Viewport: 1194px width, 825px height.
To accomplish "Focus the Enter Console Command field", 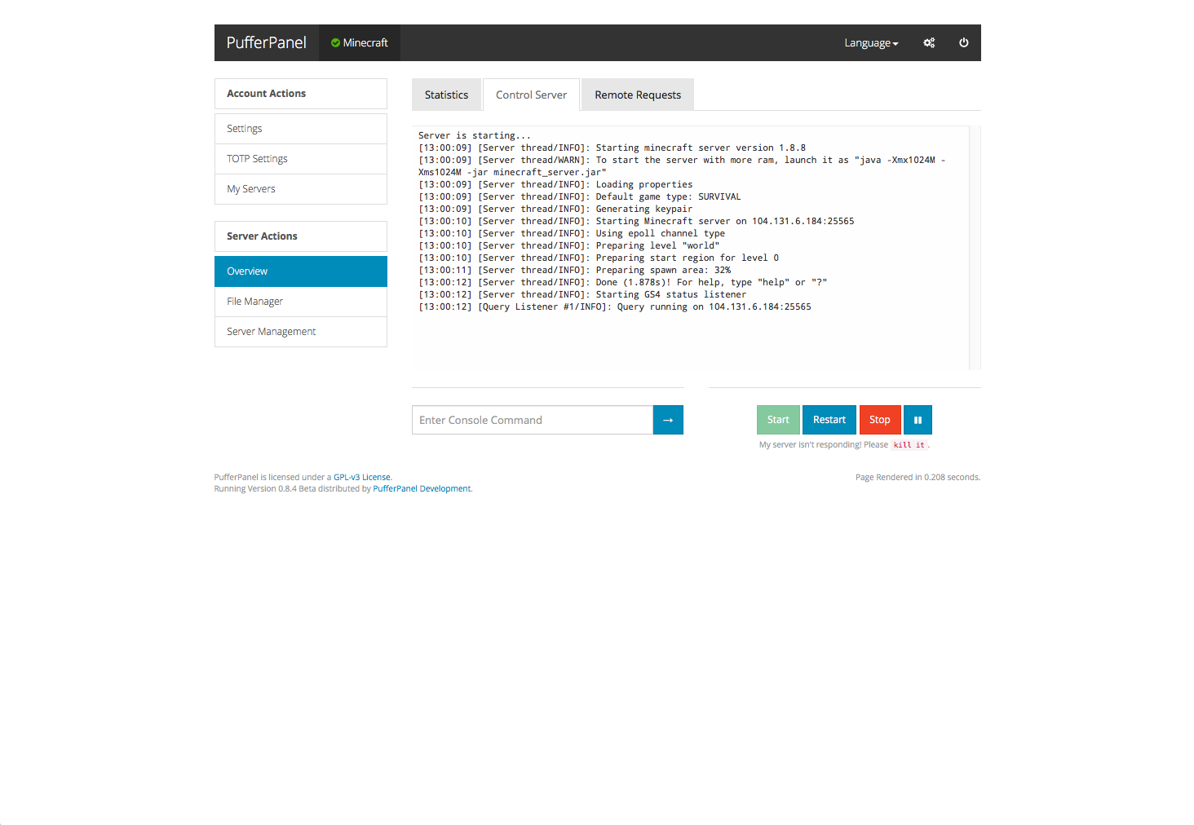I will [532, 420].
